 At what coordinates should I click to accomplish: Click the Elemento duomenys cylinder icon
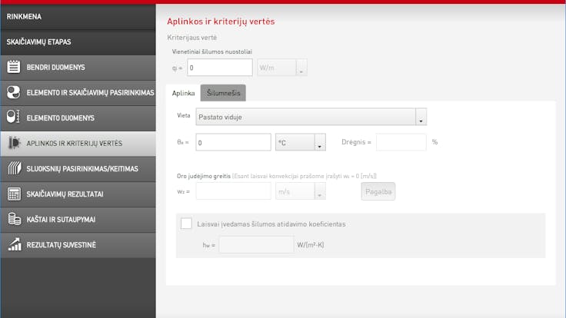[13, 118]
